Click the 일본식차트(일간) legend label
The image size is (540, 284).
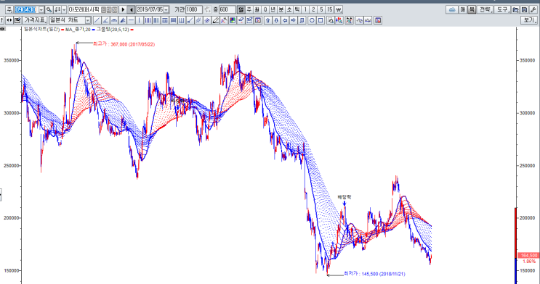click(x=41, y=30)
